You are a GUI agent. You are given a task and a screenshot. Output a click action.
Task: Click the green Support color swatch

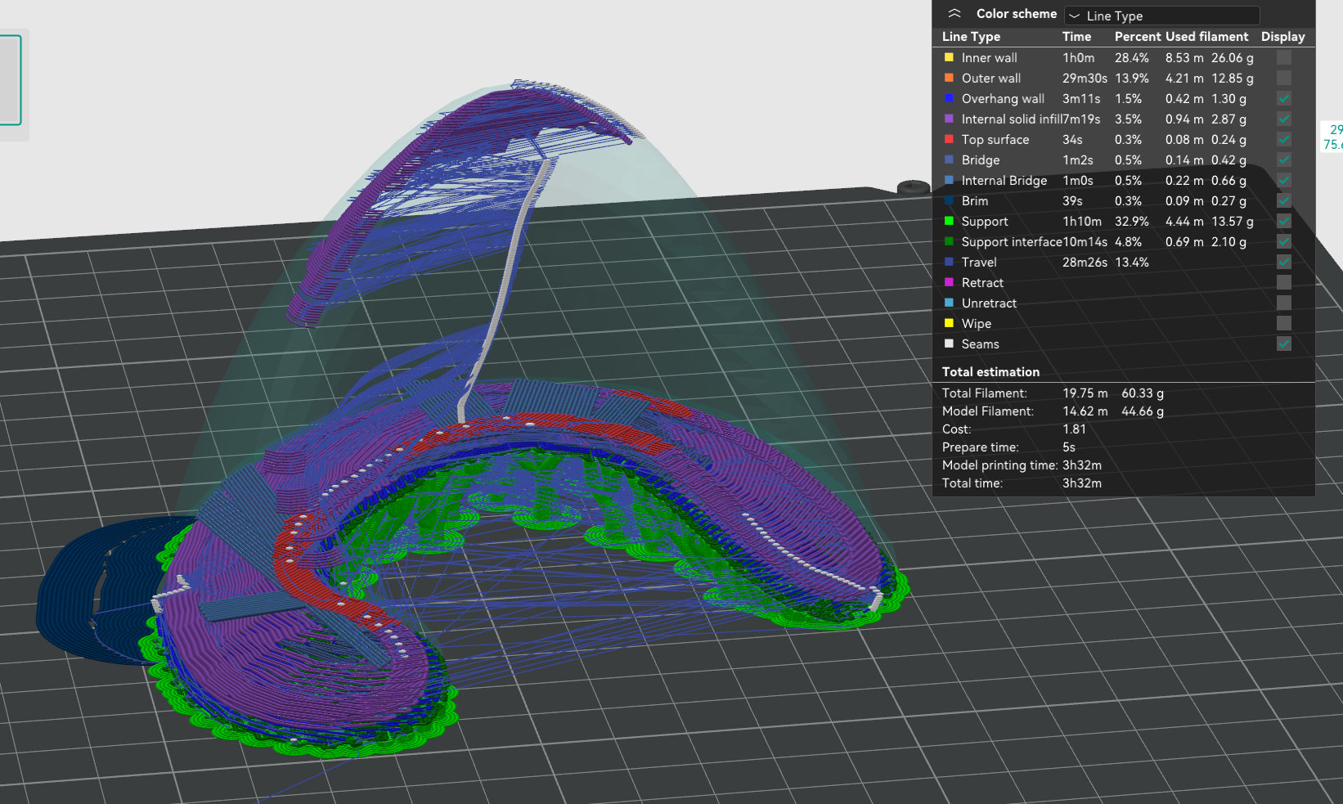[949, 222]
